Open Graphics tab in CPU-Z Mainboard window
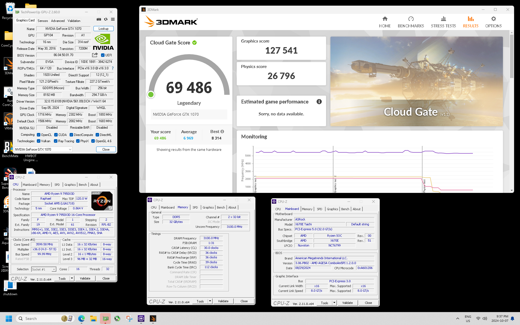 [332, 209]
